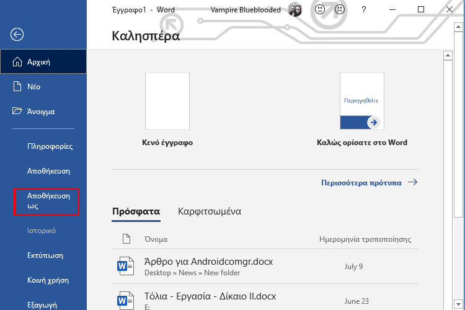The width and height of the screenshot is (465, 310).
Task: Select Αρχική in the sidebar
Action: [x=43, y=62]
